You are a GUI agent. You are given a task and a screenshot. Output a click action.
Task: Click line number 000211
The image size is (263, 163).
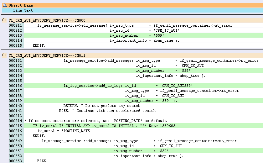[15, 25]
